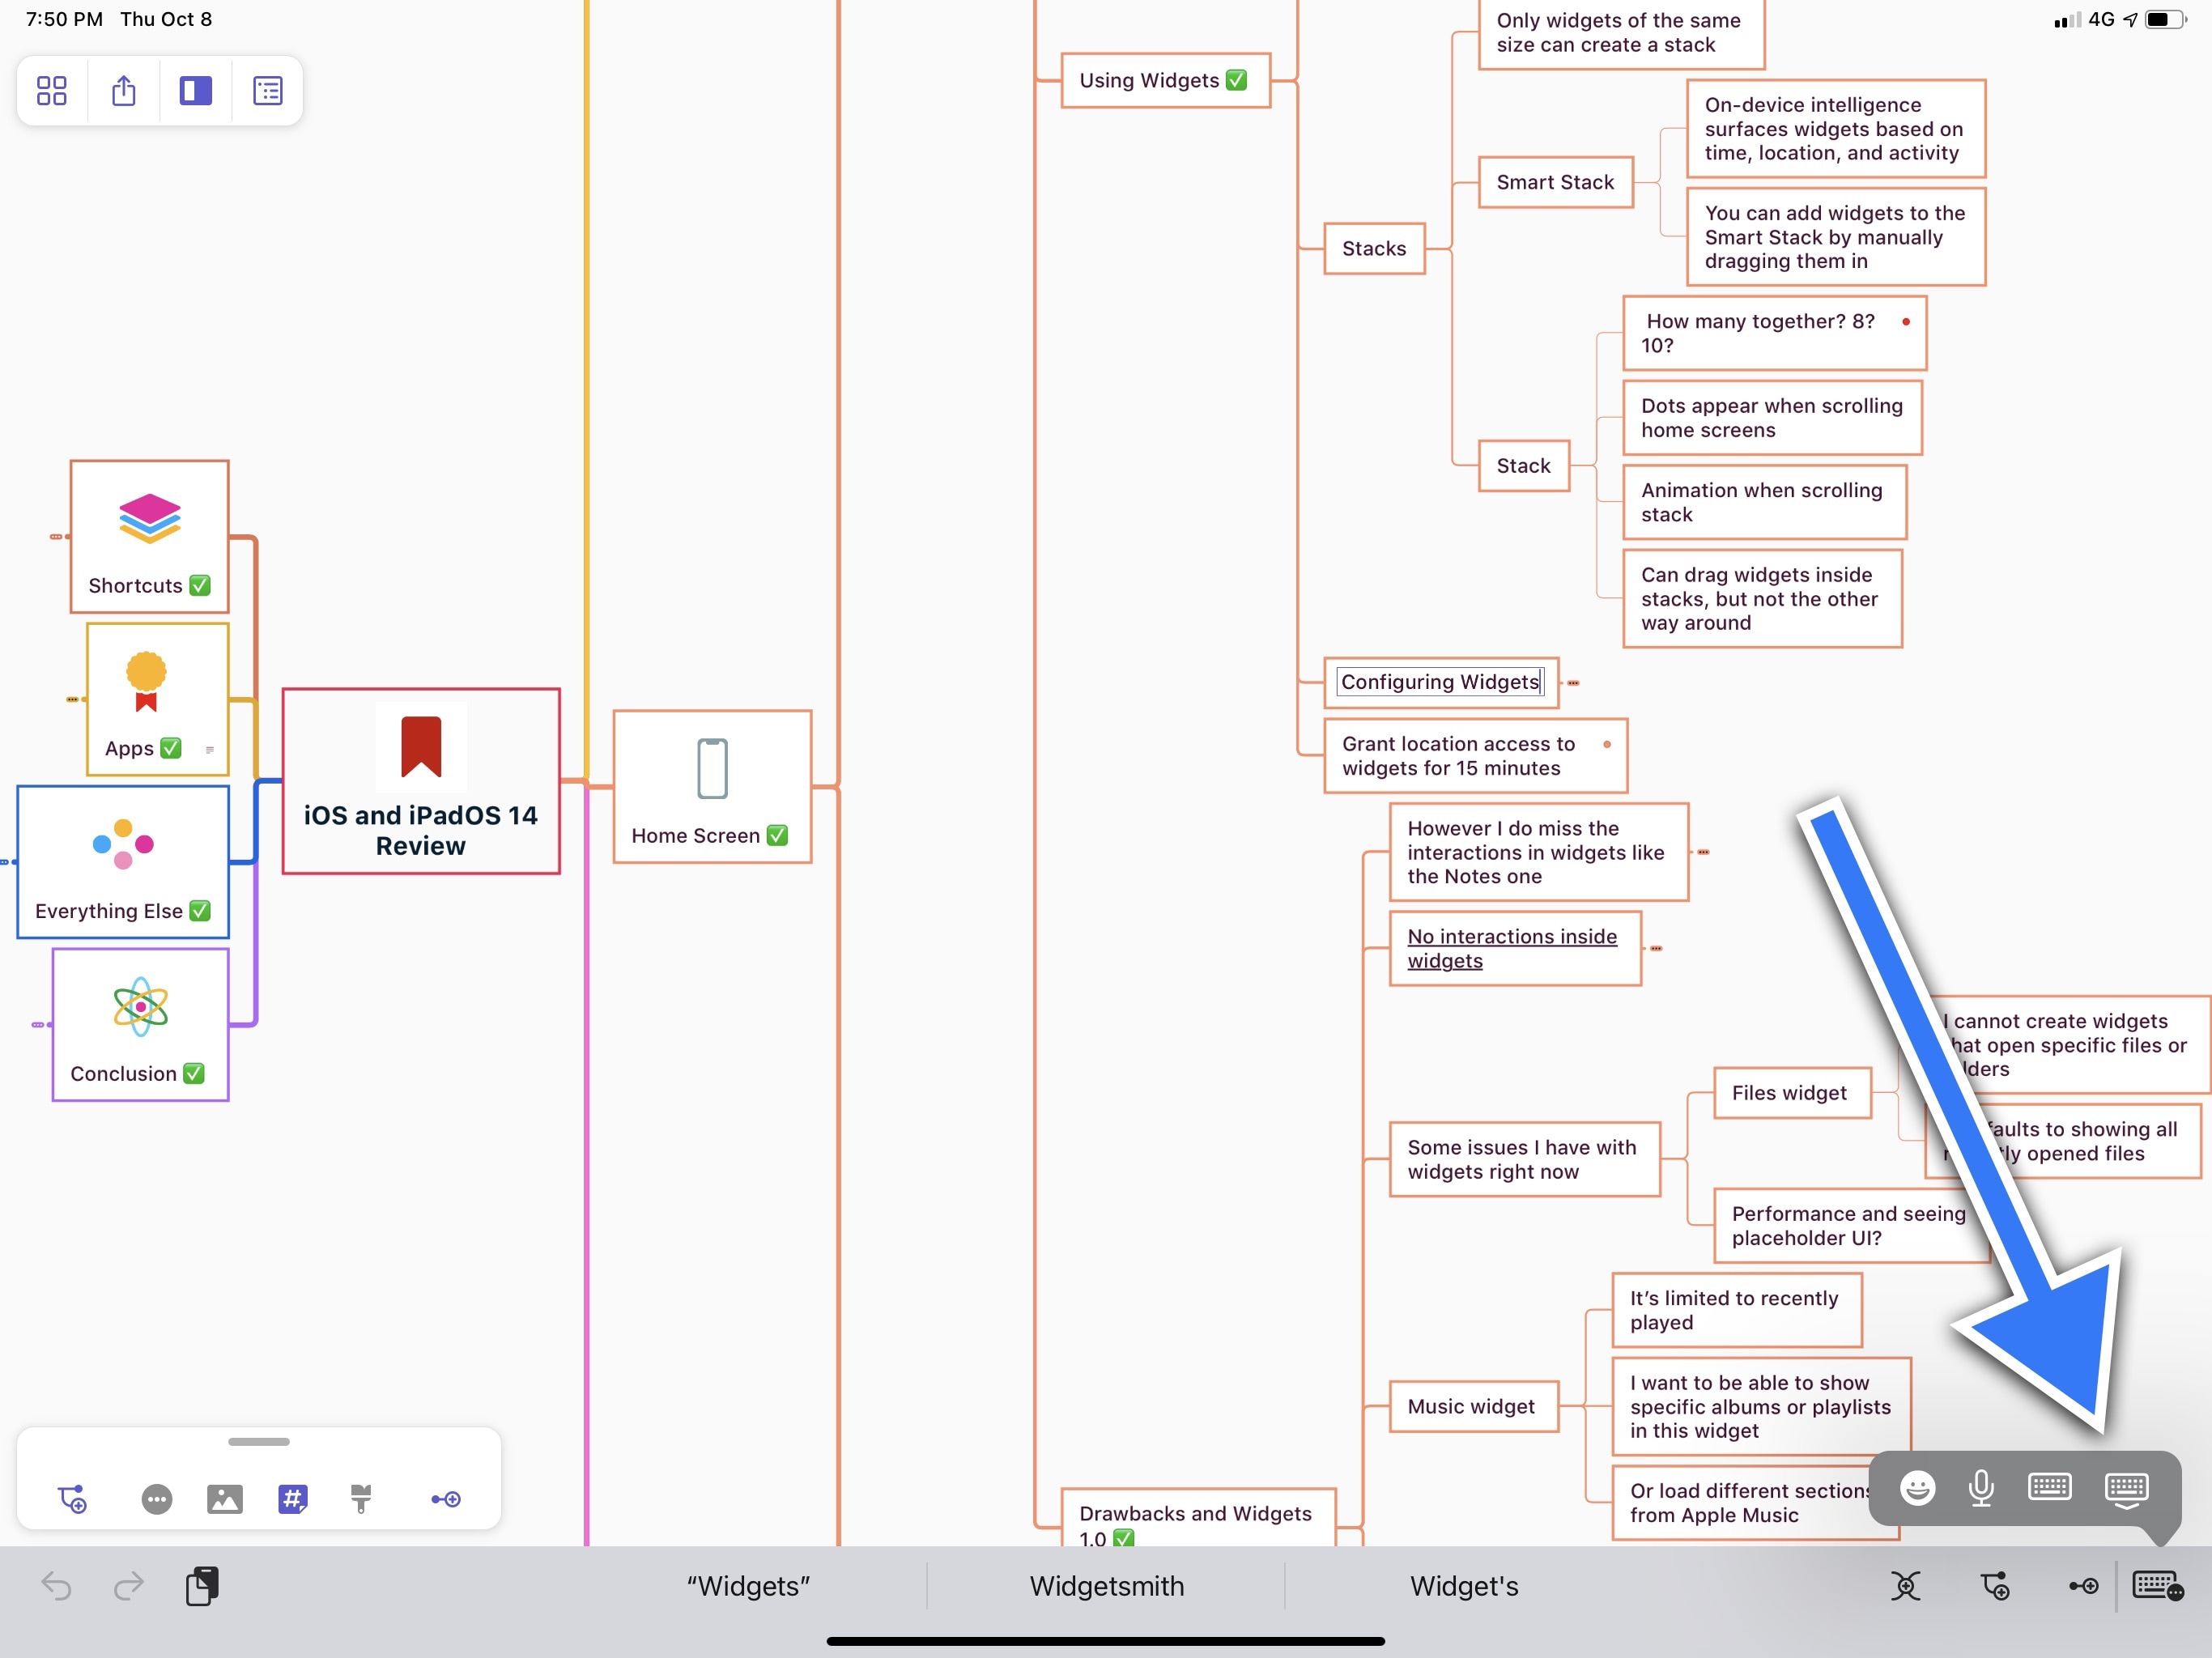Tap dot beside 'How many together? 8? 10?'
This screenshot has width=2212, height=1658.
point(1906,322)
